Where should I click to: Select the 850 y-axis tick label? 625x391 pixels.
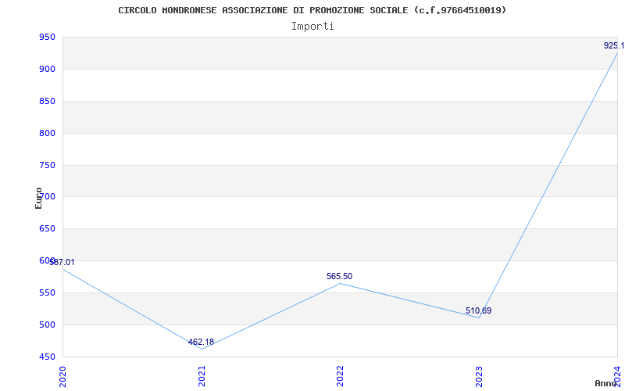click(x=47, y=102)
